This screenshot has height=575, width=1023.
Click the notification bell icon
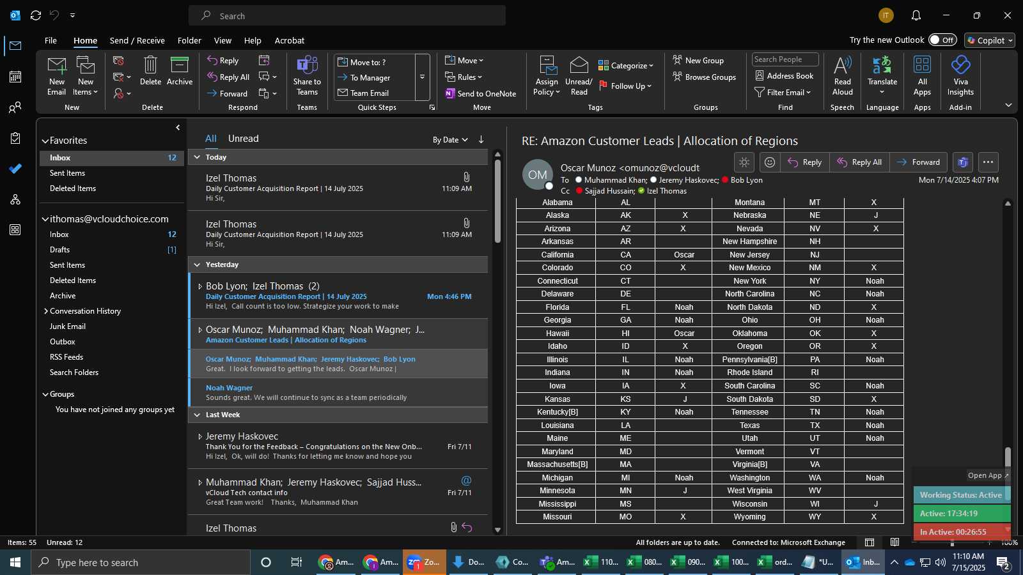coord(916,15)
